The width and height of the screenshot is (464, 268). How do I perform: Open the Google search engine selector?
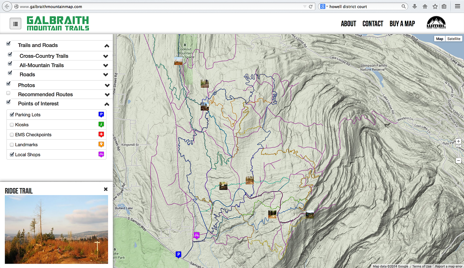click(x=324, y=6)
